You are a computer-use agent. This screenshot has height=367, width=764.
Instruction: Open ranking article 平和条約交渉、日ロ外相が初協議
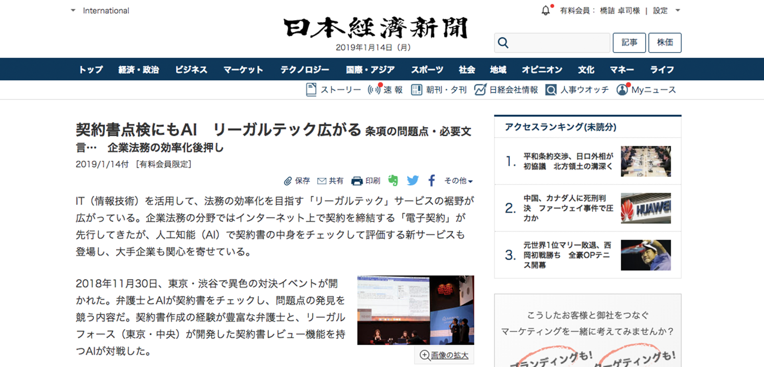tap(568, 161)
